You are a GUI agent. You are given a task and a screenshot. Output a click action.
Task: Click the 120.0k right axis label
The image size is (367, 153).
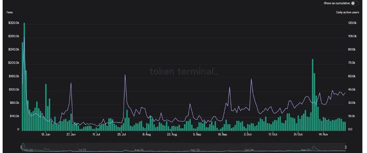pyautogui.click(x=352, y=23)
